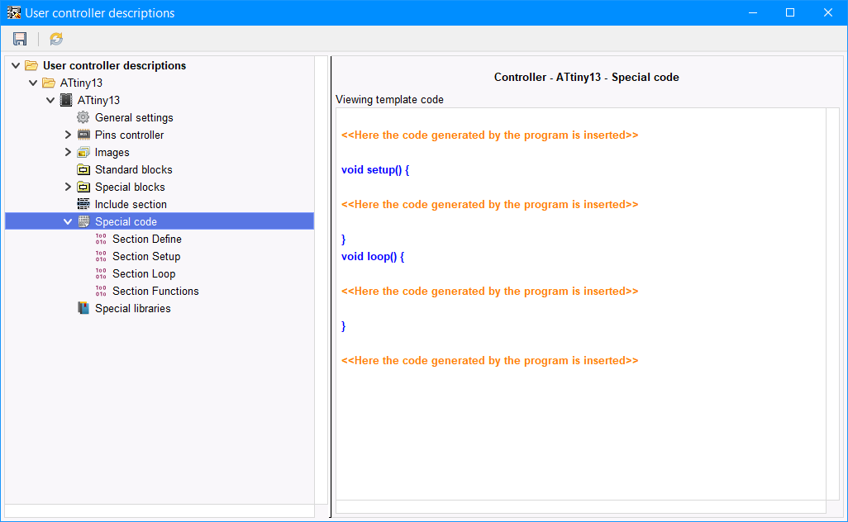Screen dimensions: 848x522
Task: Click the application icon in title bar
Action: point(13,12)
